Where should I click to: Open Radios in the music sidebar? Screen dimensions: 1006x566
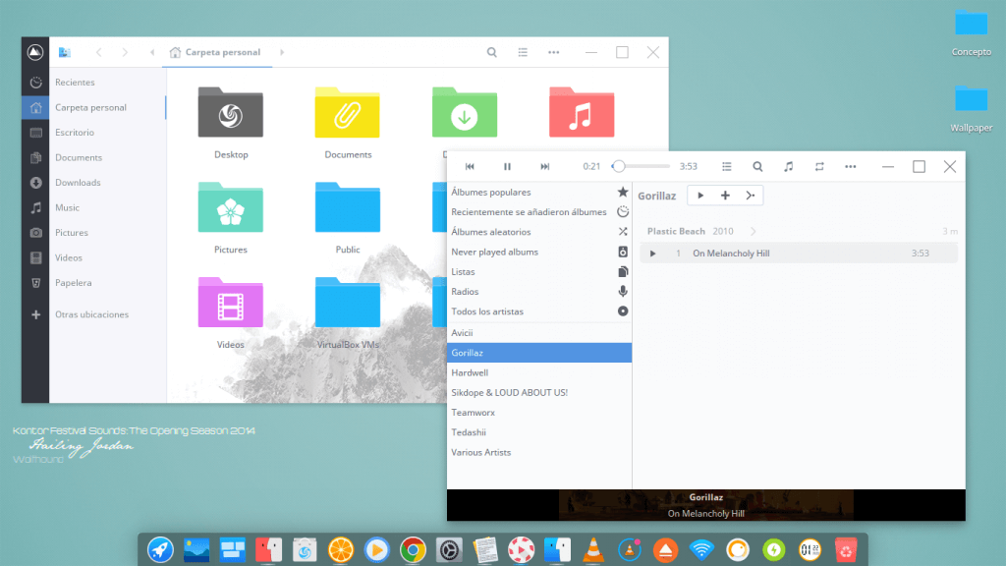pos(539,291)
